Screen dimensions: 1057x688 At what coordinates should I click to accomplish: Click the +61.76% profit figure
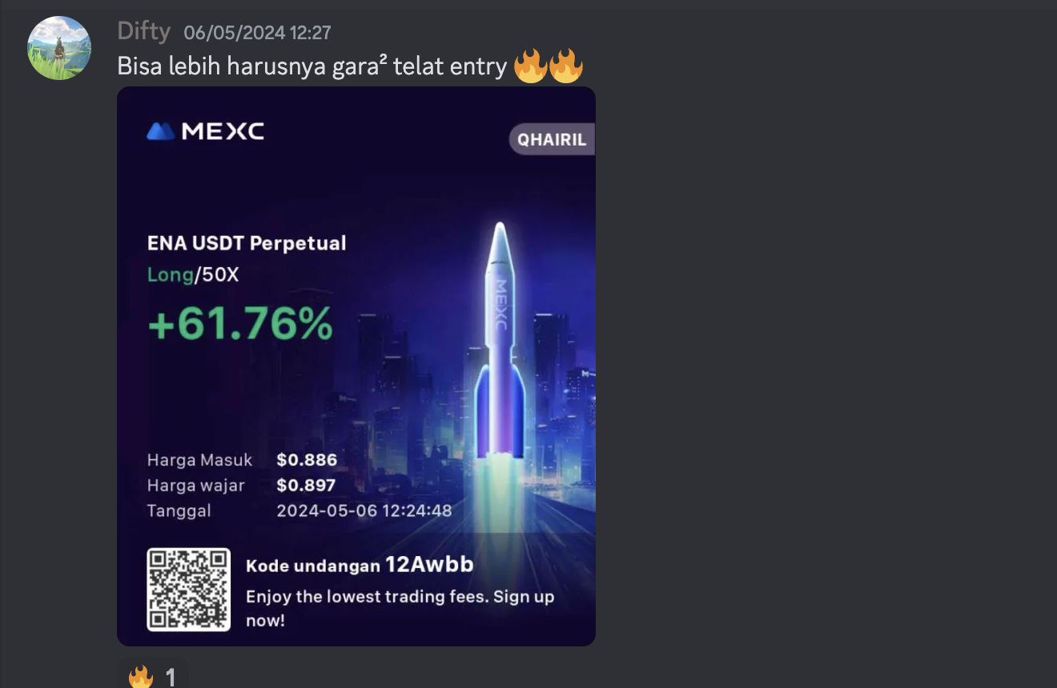(x=240, y=325)
